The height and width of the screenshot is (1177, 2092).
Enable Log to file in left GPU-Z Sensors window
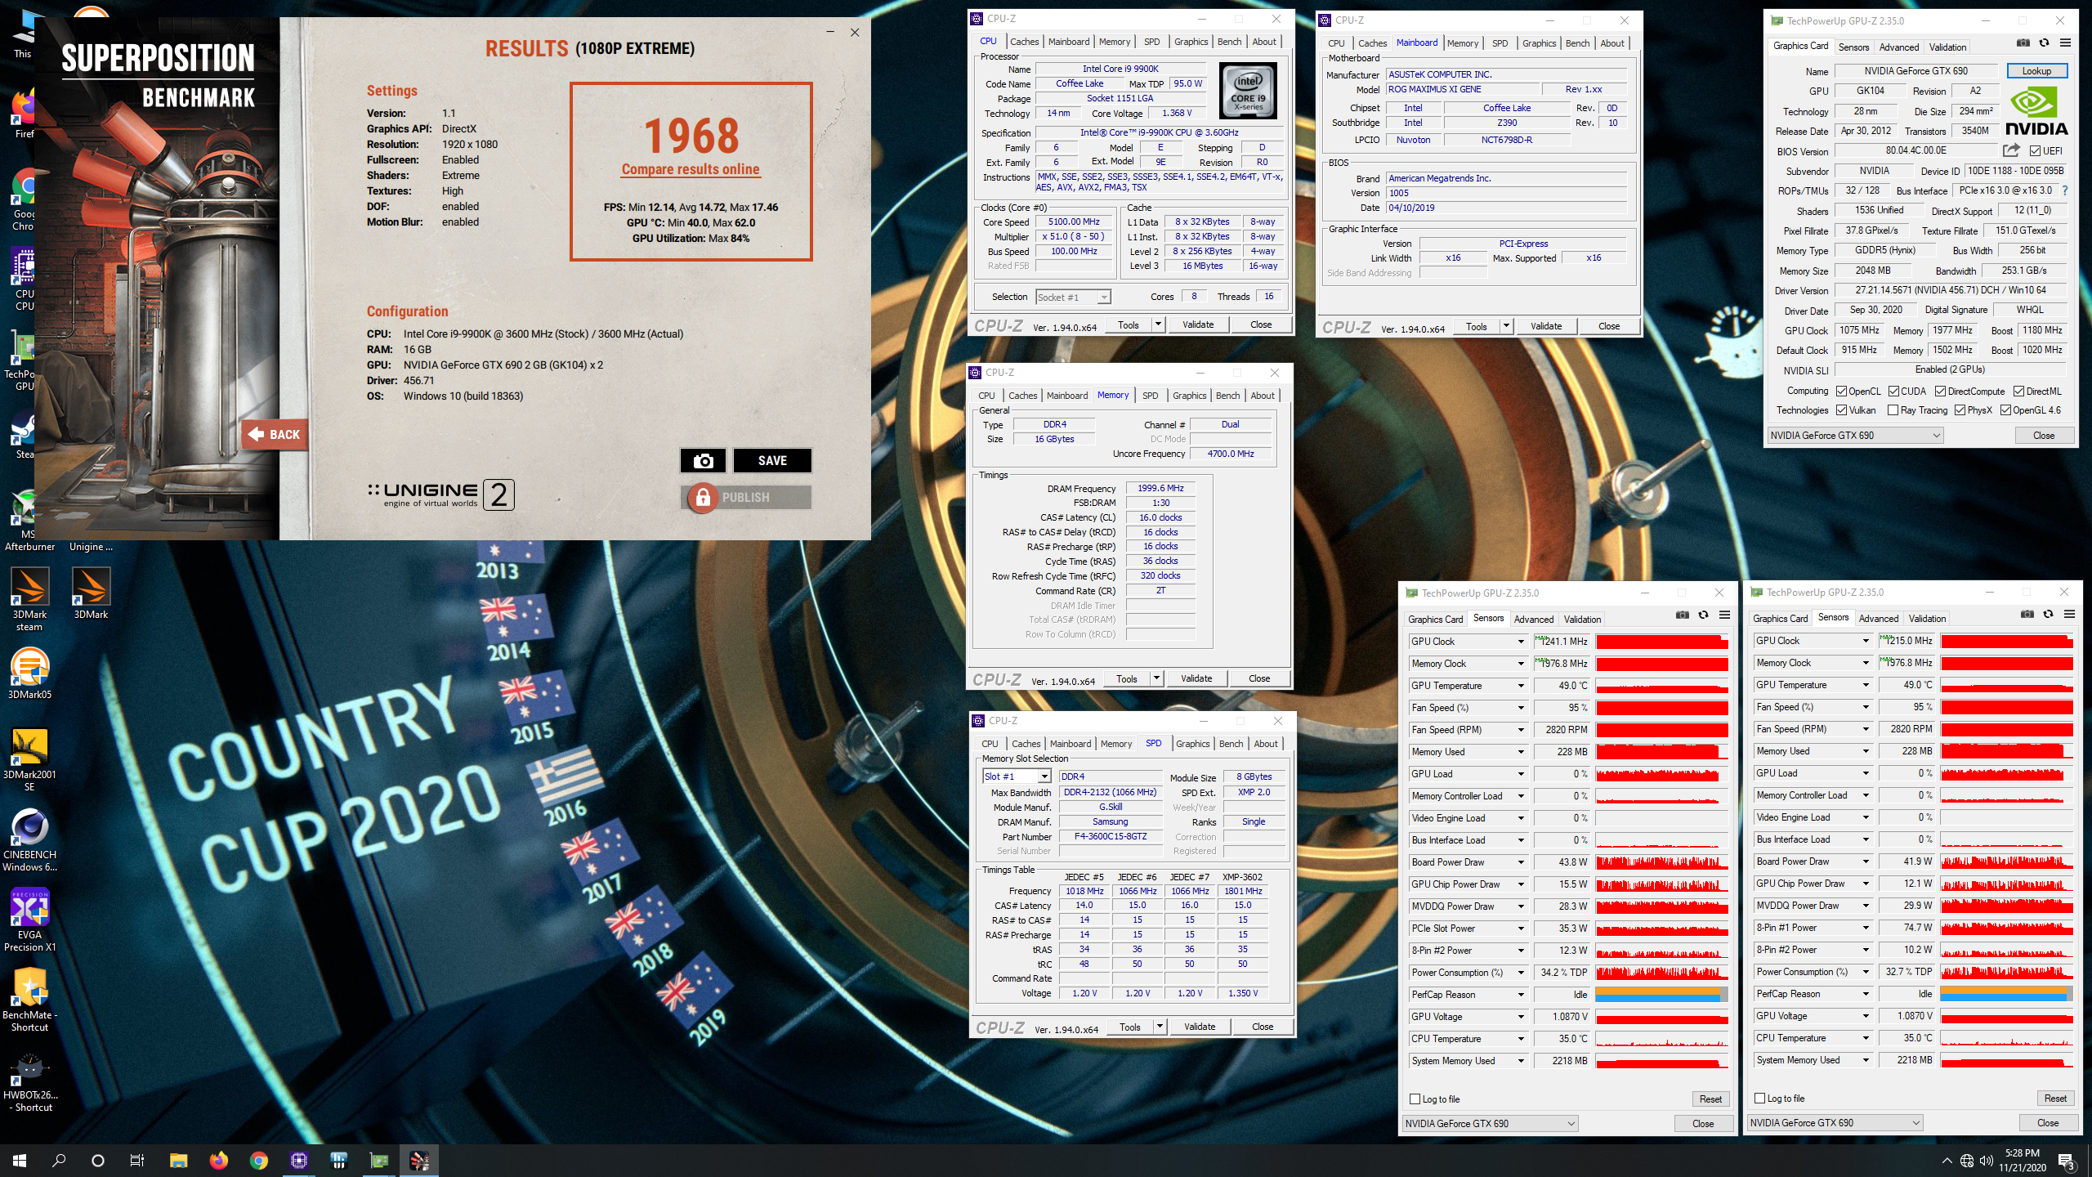1415,1099
